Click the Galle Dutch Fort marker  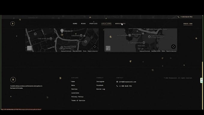[x=144, y=43]
